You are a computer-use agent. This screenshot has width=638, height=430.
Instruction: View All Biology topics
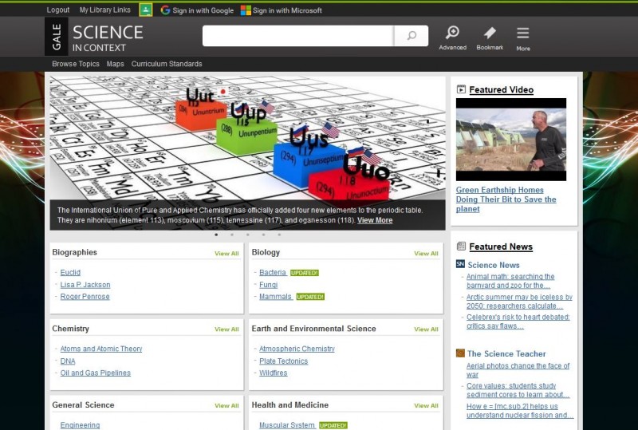click(x=426, y=253)
